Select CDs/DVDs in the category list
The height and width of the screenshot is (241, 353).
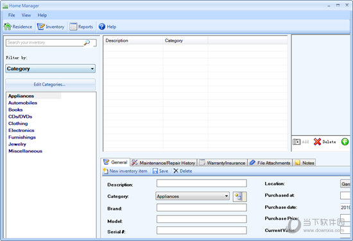pos(21,117)
